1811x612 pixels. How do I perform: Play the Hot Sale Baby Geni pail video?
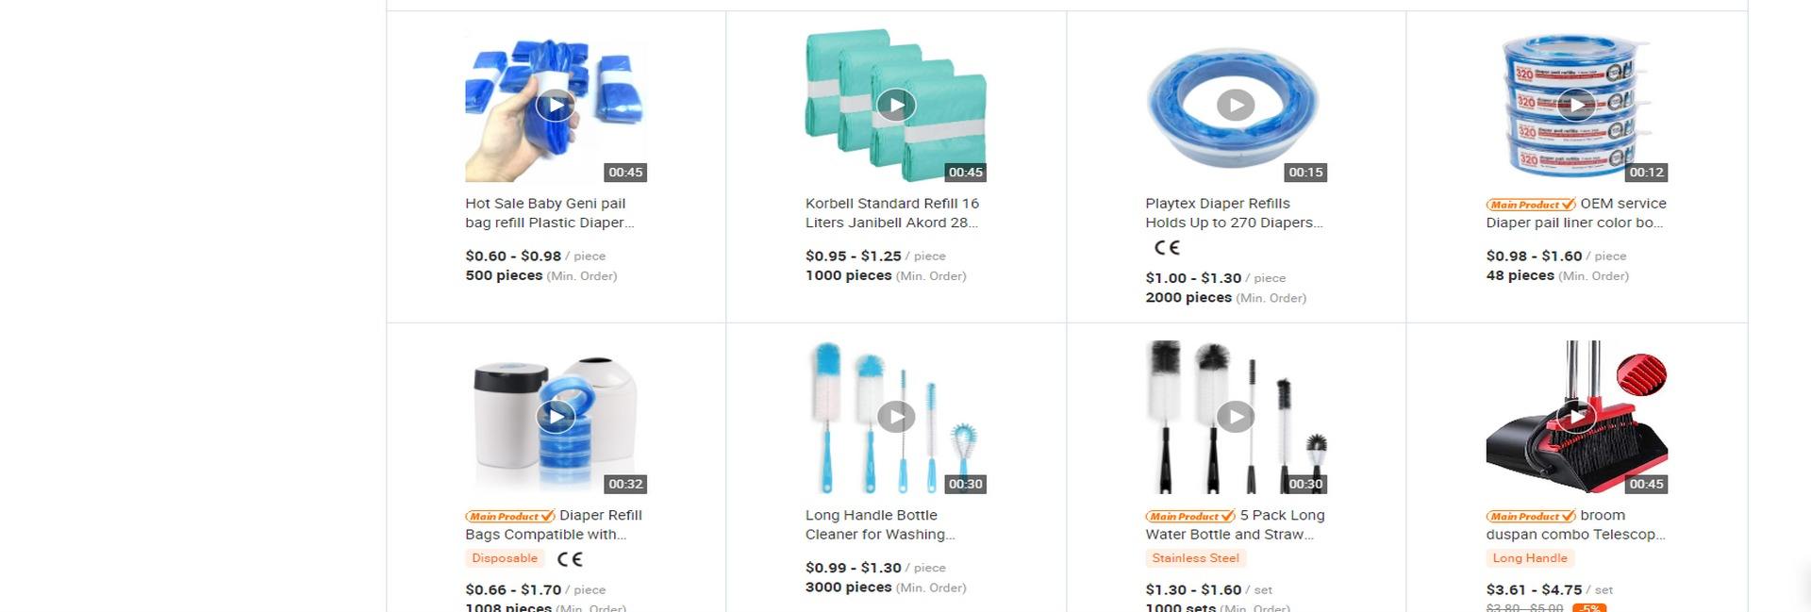556,105
